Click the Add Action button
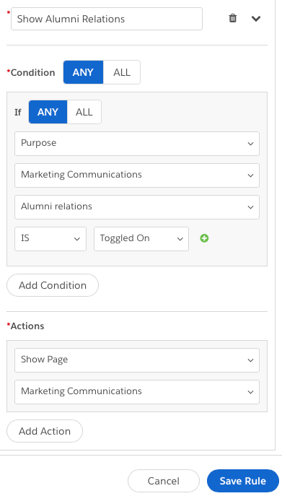282x496 pixels. pyautogui.click(x=45, y=431)
